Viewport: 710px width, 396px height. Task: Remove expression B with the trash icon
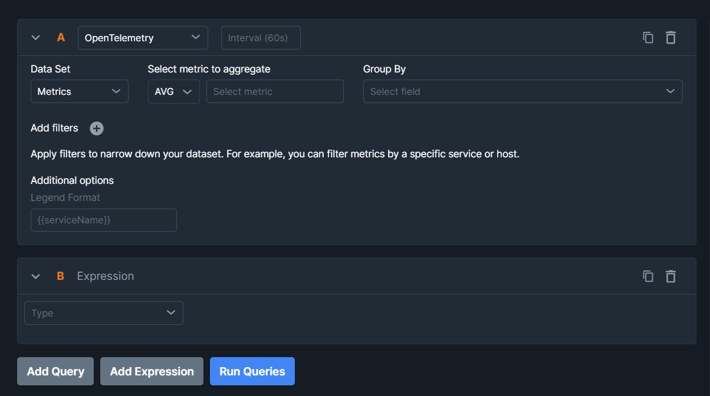(670, 276)
